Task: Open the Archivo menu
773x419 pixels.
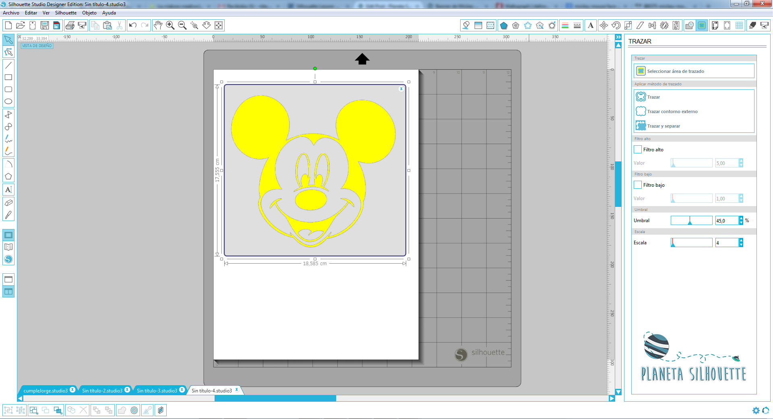Action: 11,13
